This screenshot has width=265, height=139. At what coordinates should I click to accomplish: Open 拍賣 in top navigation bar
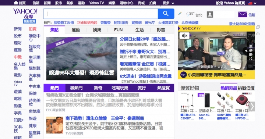coord(152,3)
